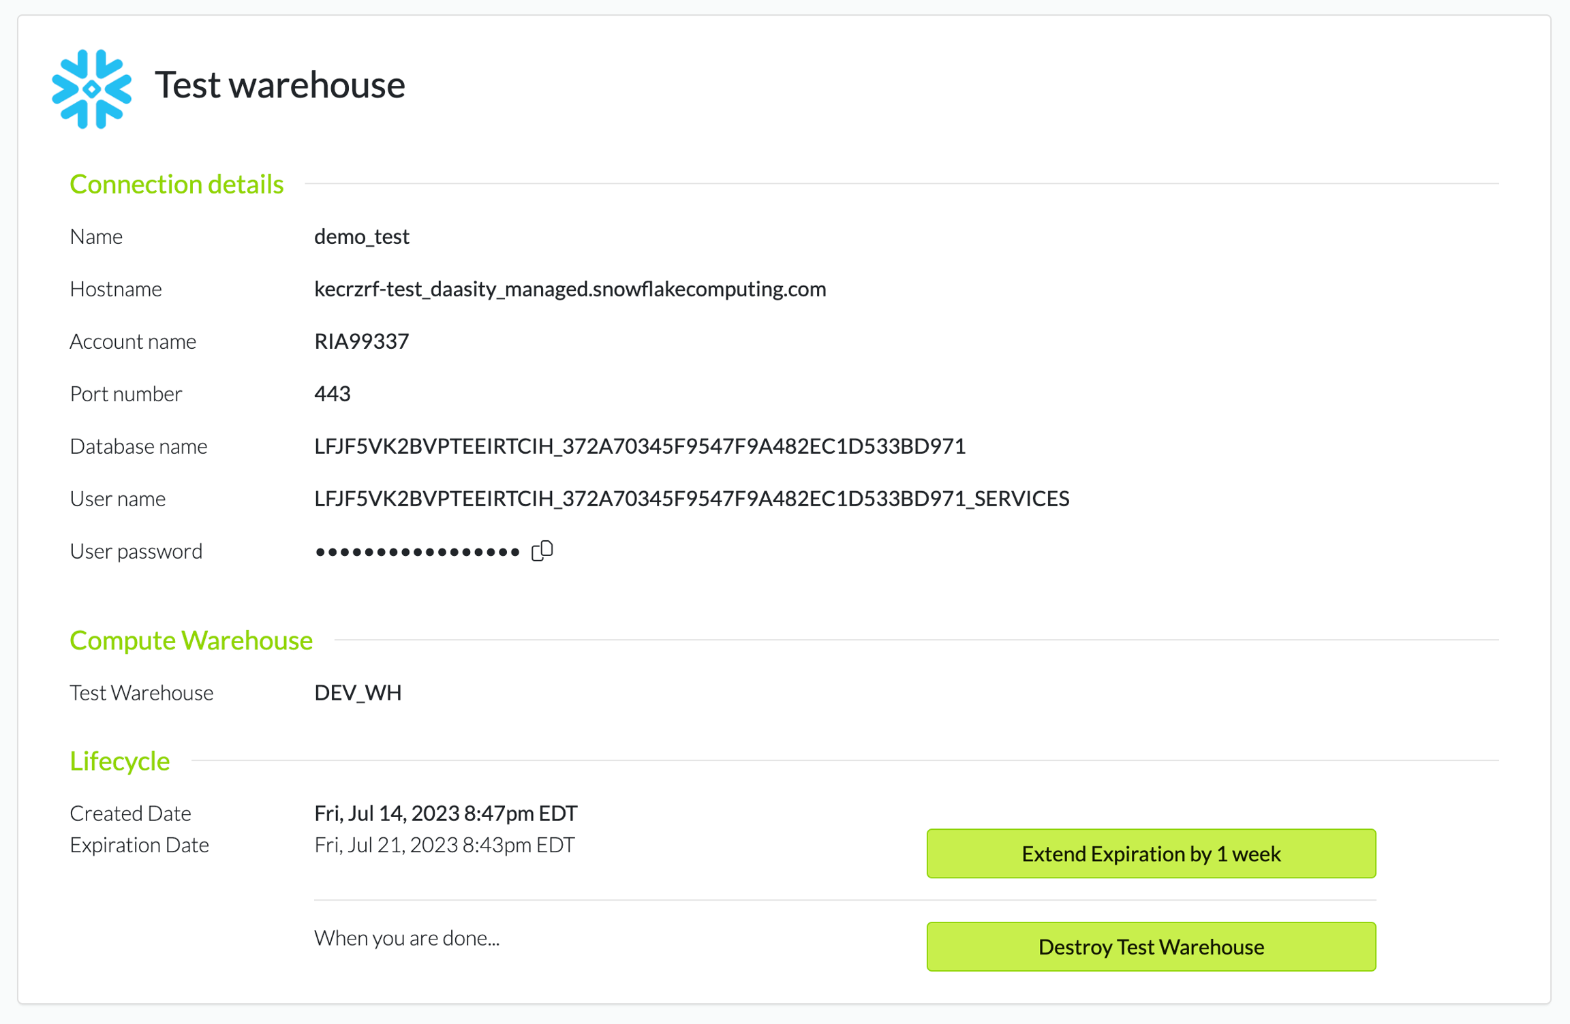Click the demo_test name value

click(361, 236)
